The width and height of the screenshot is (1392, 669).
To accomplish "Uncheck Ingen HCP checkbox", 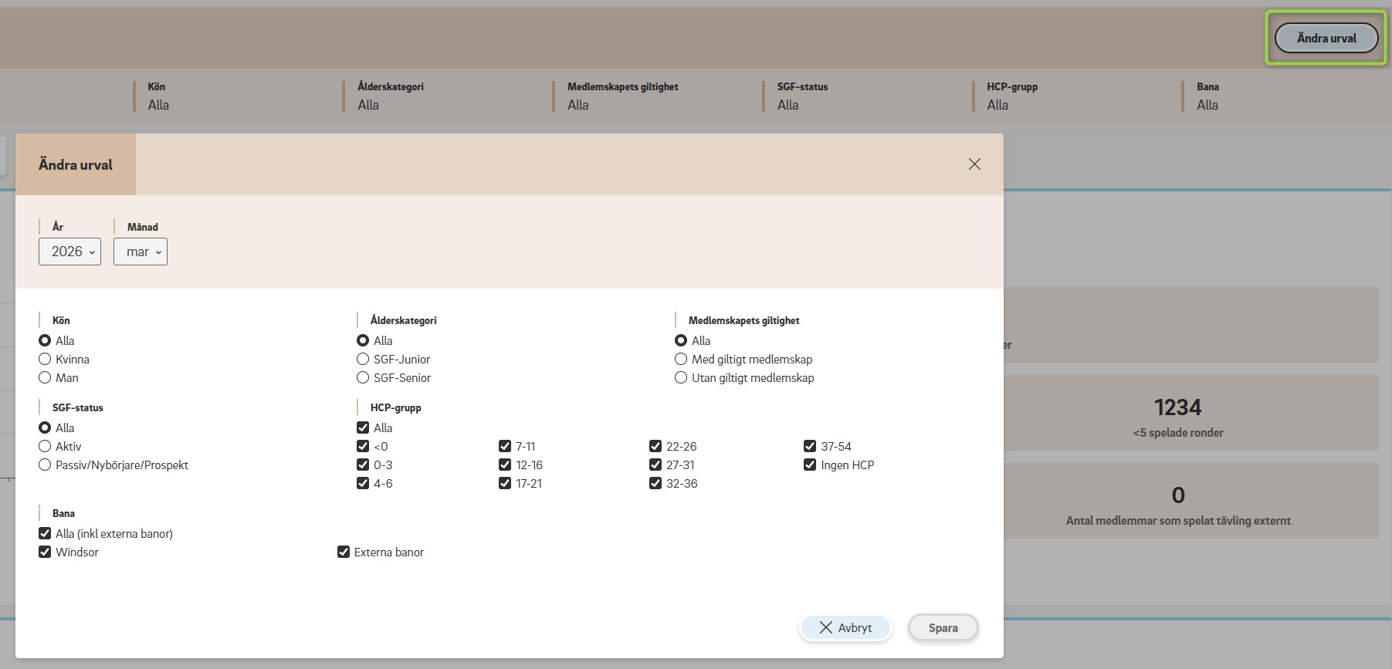I will pos(810,465).
